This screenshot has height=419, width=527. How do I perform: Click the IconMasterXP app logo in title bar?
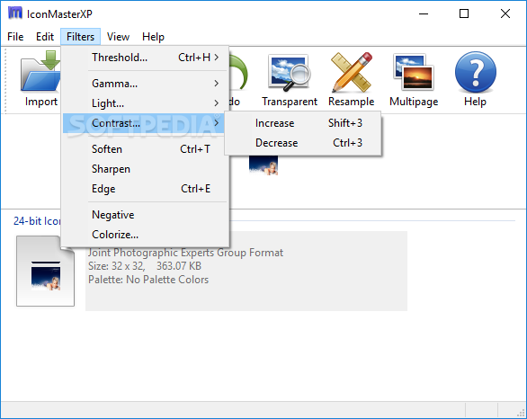pyautogui.click(x=14, y=13)
